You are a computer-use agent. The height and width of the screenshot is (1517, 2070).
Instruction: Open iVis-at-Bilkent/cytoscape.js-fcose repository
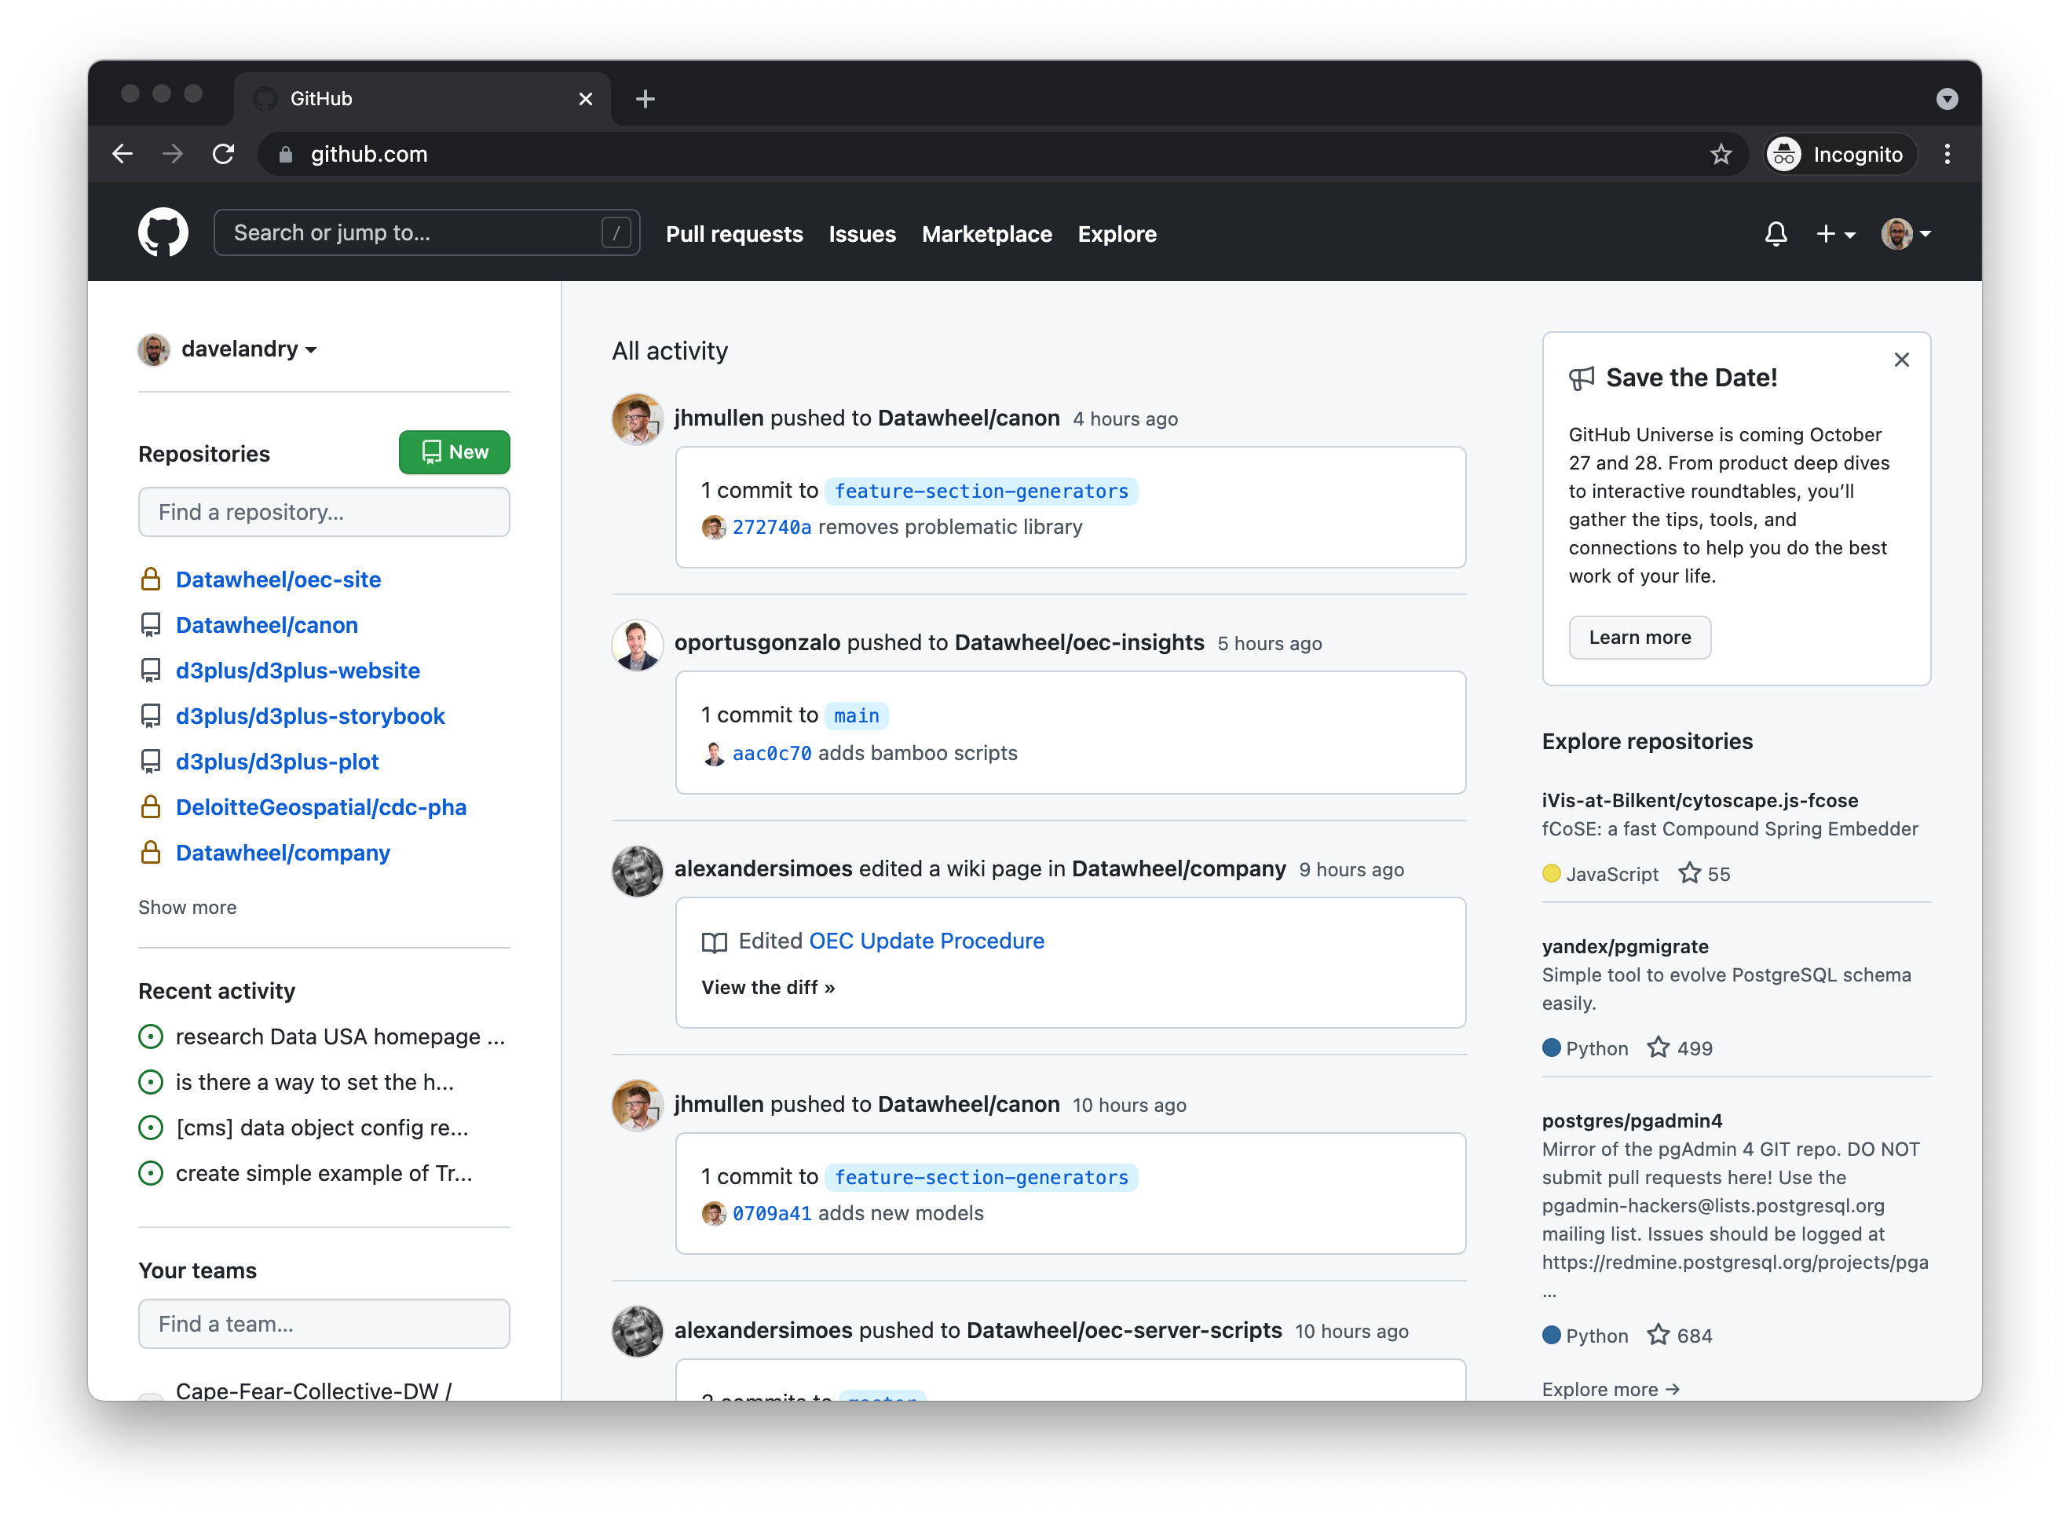[1700, 801]
